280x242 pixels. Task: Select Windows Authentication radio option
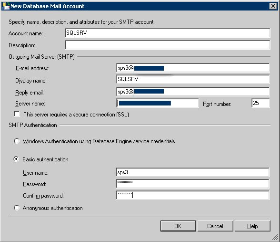[x=17, y=141]
